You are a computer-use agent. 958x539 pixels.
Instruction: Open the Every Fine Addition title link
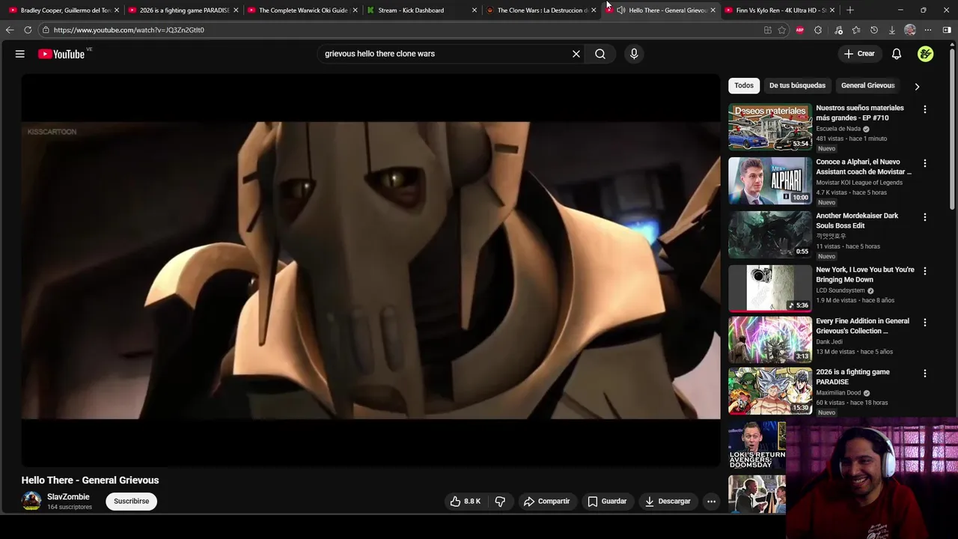pyautogui.click(x=862, y=326)
